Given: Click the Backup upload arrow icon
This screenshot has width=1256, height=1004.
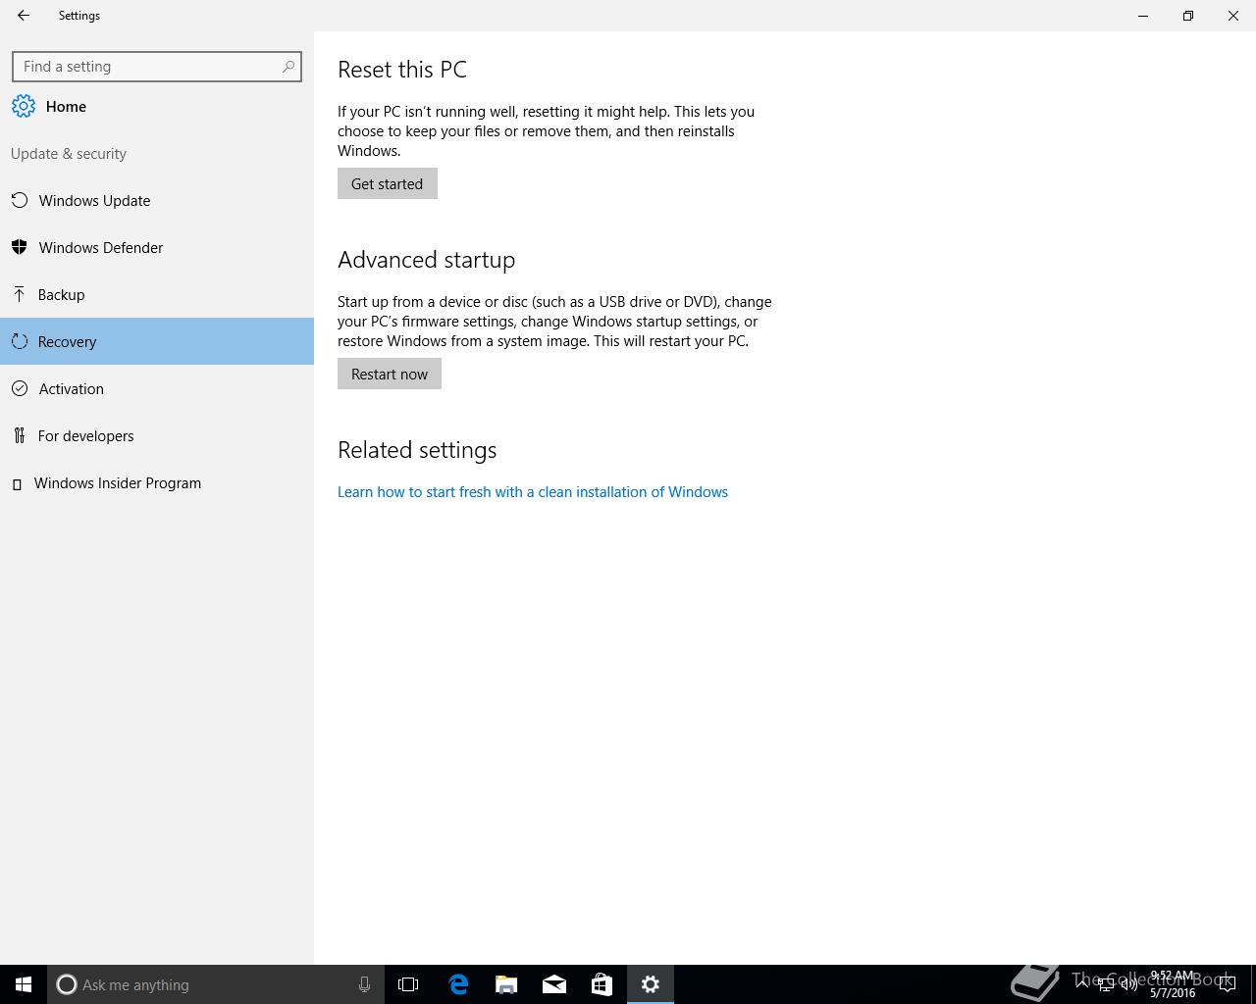Looking at the screenshot, I should click(20, 295).
